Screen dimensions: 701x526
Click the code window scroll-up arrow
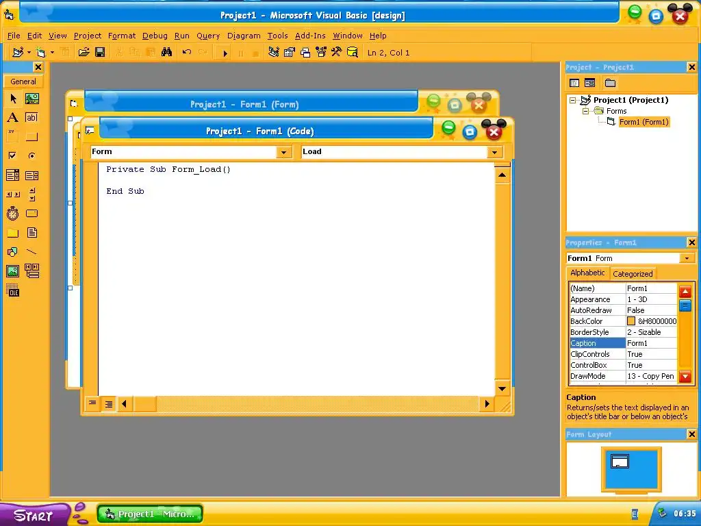(x=502, y=175)
